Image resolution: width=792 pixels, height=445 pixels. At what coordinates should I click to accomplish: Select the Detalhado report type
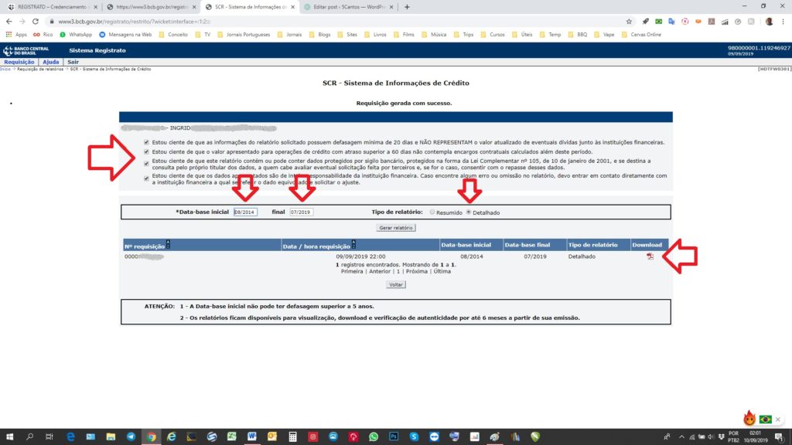point(469,212)
